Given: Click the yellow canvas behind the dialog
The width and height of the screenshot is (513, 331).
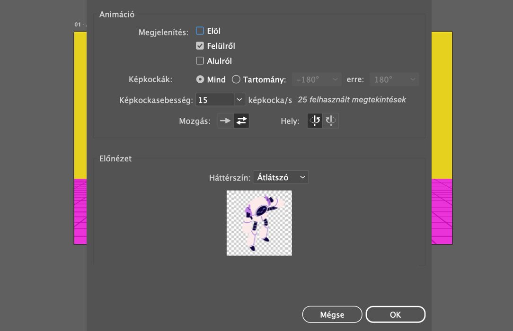Looking at the screenshot, I should pos(79,95).
